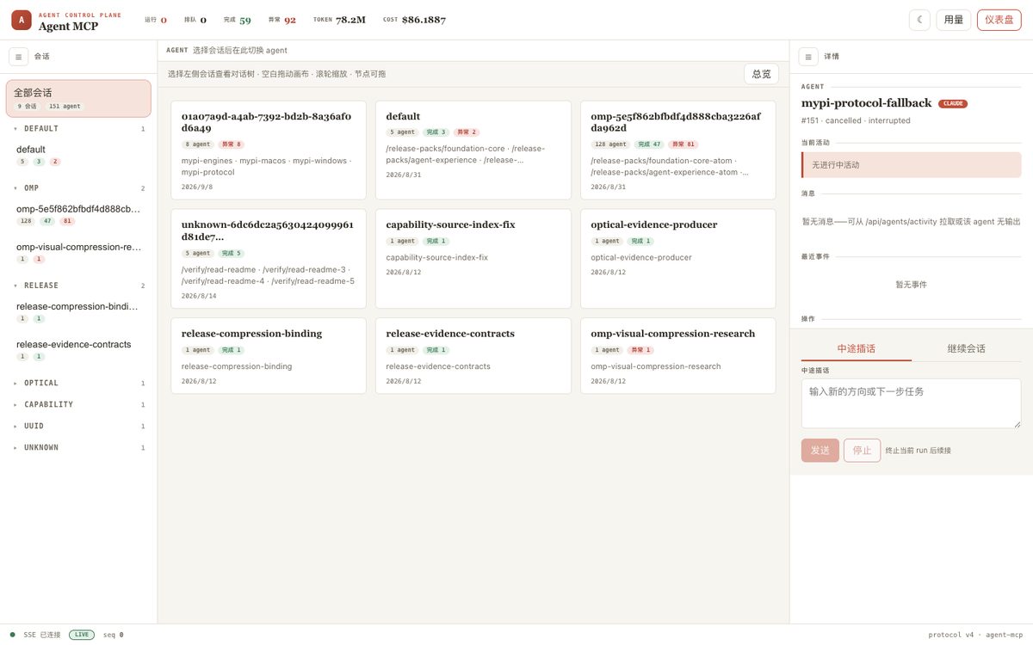Click the 异常 8 badge on 01a07a9d card
This screenshot has width=1033, height=645.
tap(232, 144)
